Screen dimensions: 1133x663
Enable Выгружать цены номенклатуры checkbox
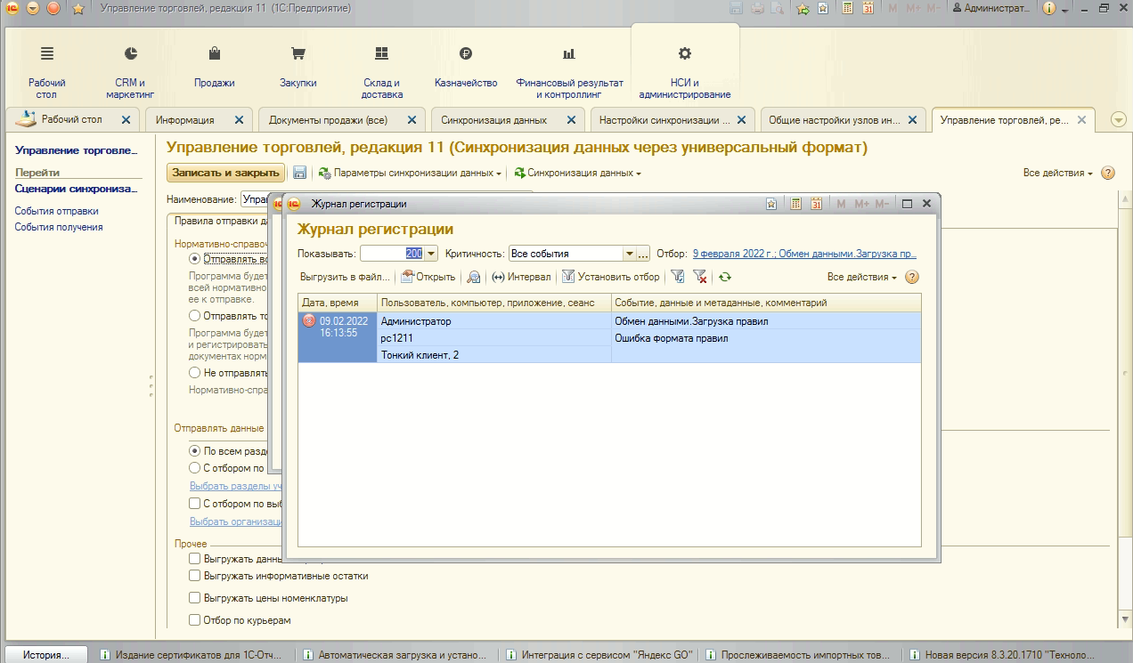coord(195,598)
